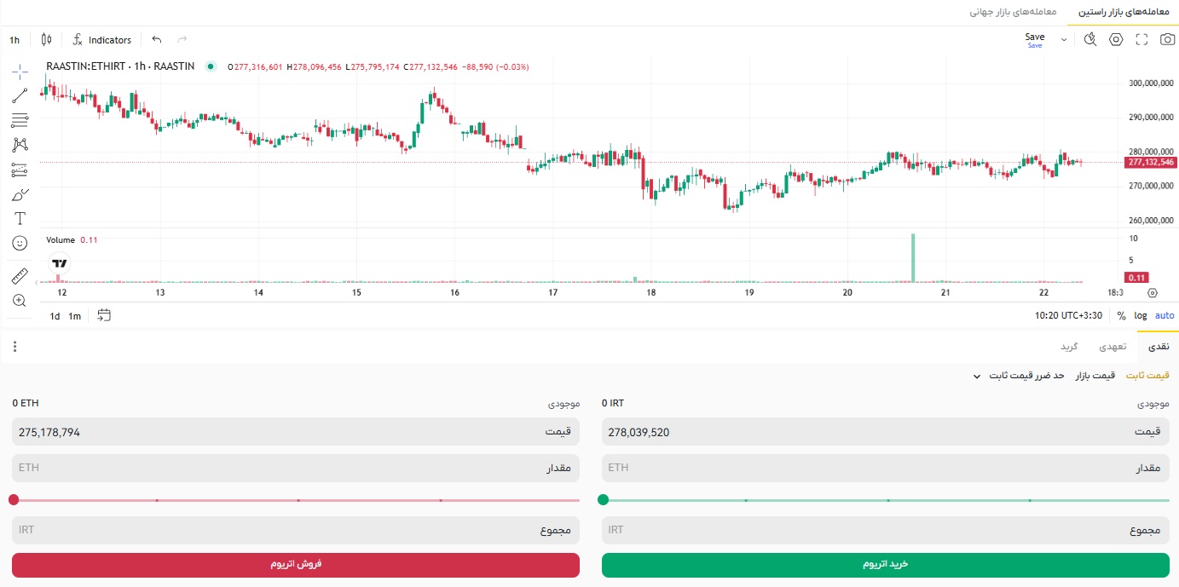Image resolution: width=1179 pixels, height=587 pixels.
Task: Click the sell مقدار ETH input field
Action: click(x=296, y=468)
